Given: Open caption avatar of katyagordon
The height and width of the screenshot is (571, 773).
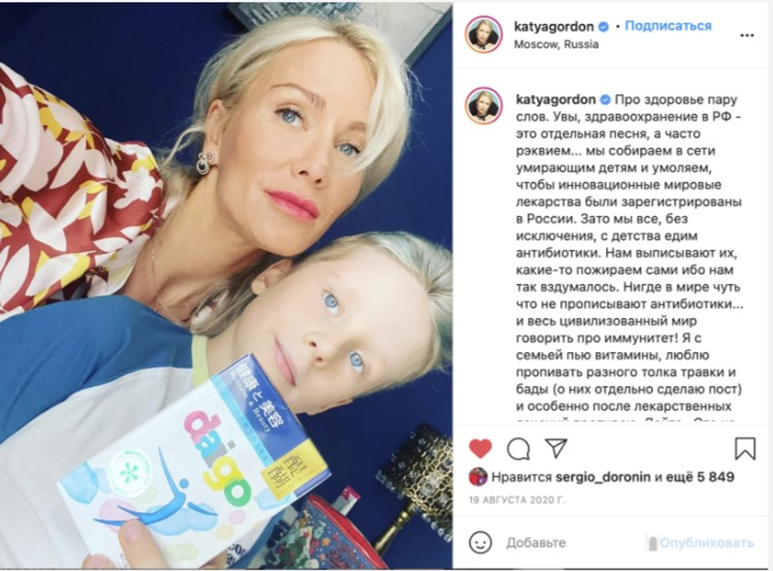Looking at the screenshot, I should coord(484,106).
